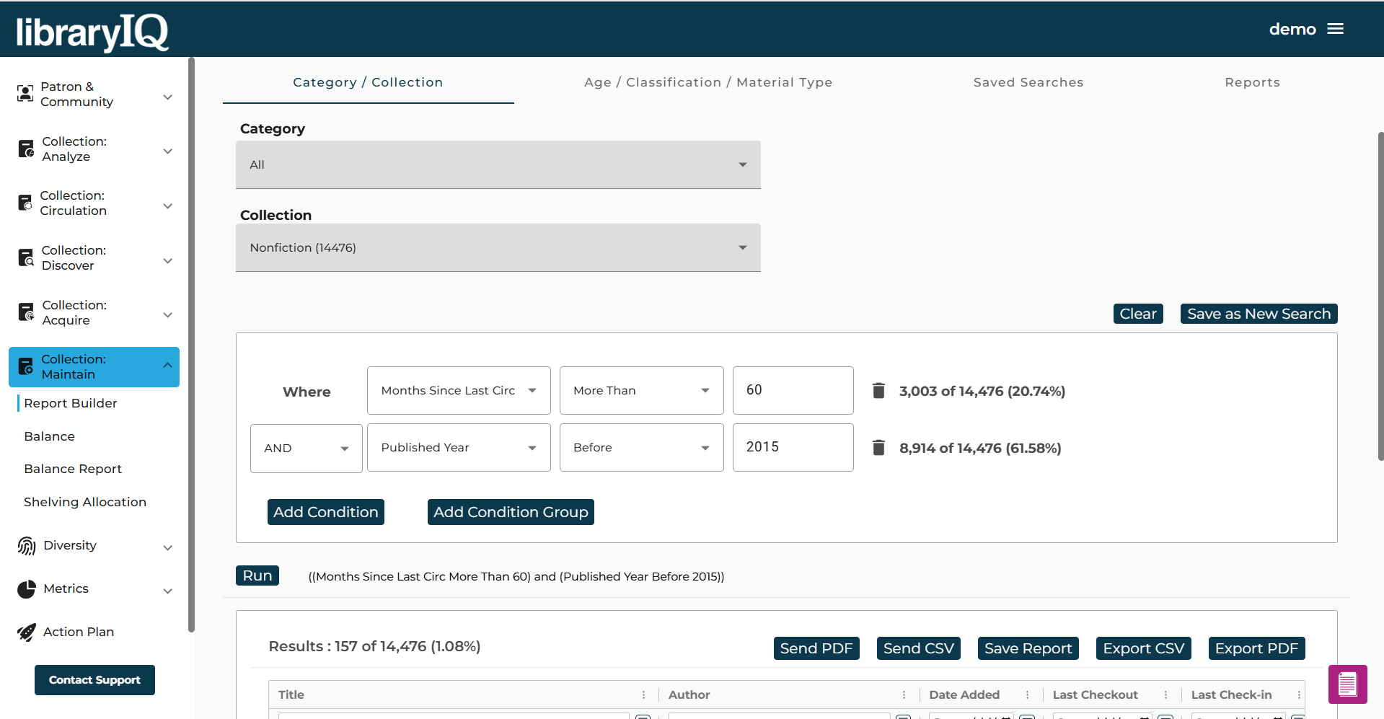Click the Diversity fingerprint icon

click(x=27, y=546)
